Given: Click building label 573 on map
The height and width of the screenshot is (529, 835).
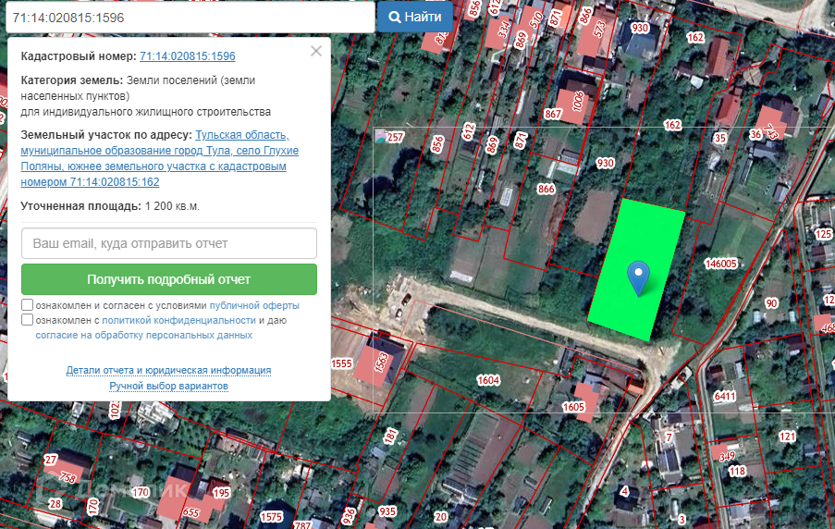Looking at the screenshot, I should [x=599, y=30].
